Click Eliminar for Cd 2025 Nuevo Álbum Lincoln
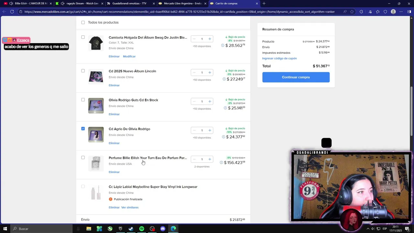 pyautogui.click(x=114, y=85)
